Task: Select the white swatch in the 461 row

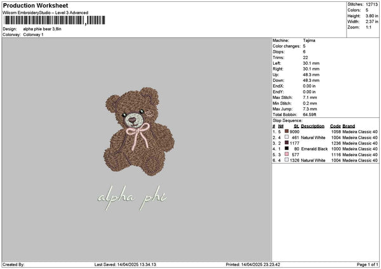Action: 287,137
